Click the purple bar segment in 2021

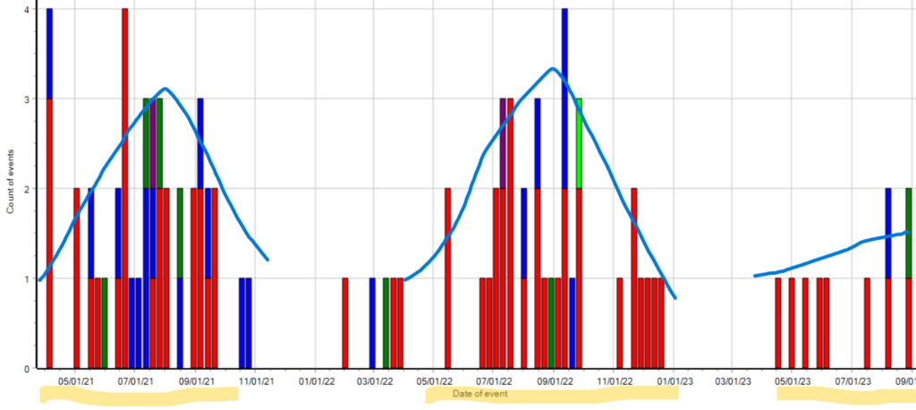(x=153, y=143)
